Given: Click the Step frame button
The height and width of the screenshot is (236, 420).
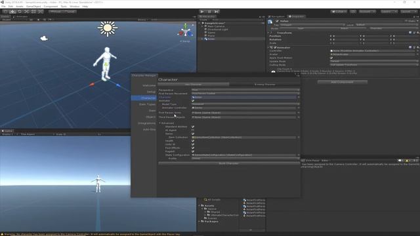Looking at the screenshot, I should (x=217, y=12).
